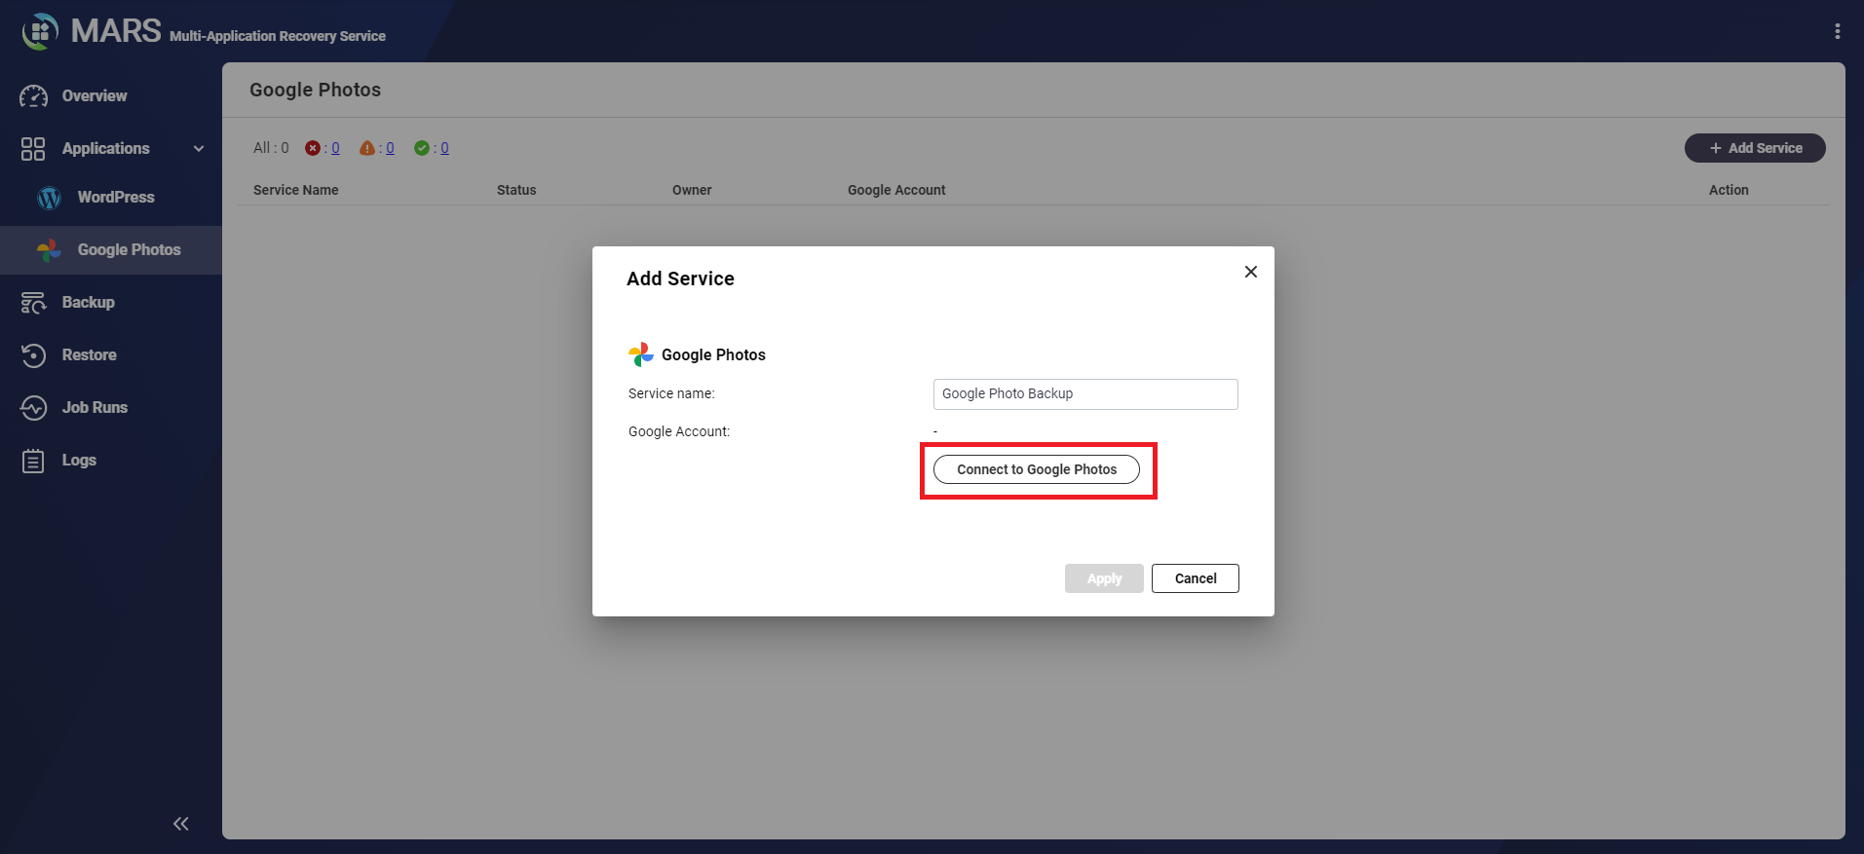Open the Overview gauge icon
The image size is (1864, 854).
click(33, 96)
